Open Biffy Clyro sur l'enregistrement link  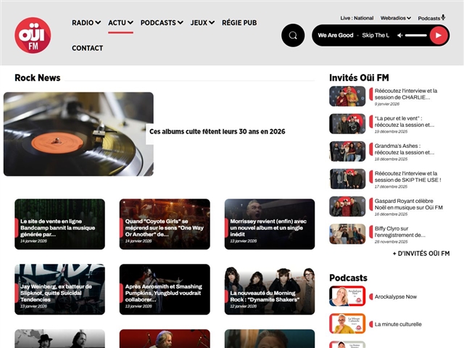click(399, 232)
